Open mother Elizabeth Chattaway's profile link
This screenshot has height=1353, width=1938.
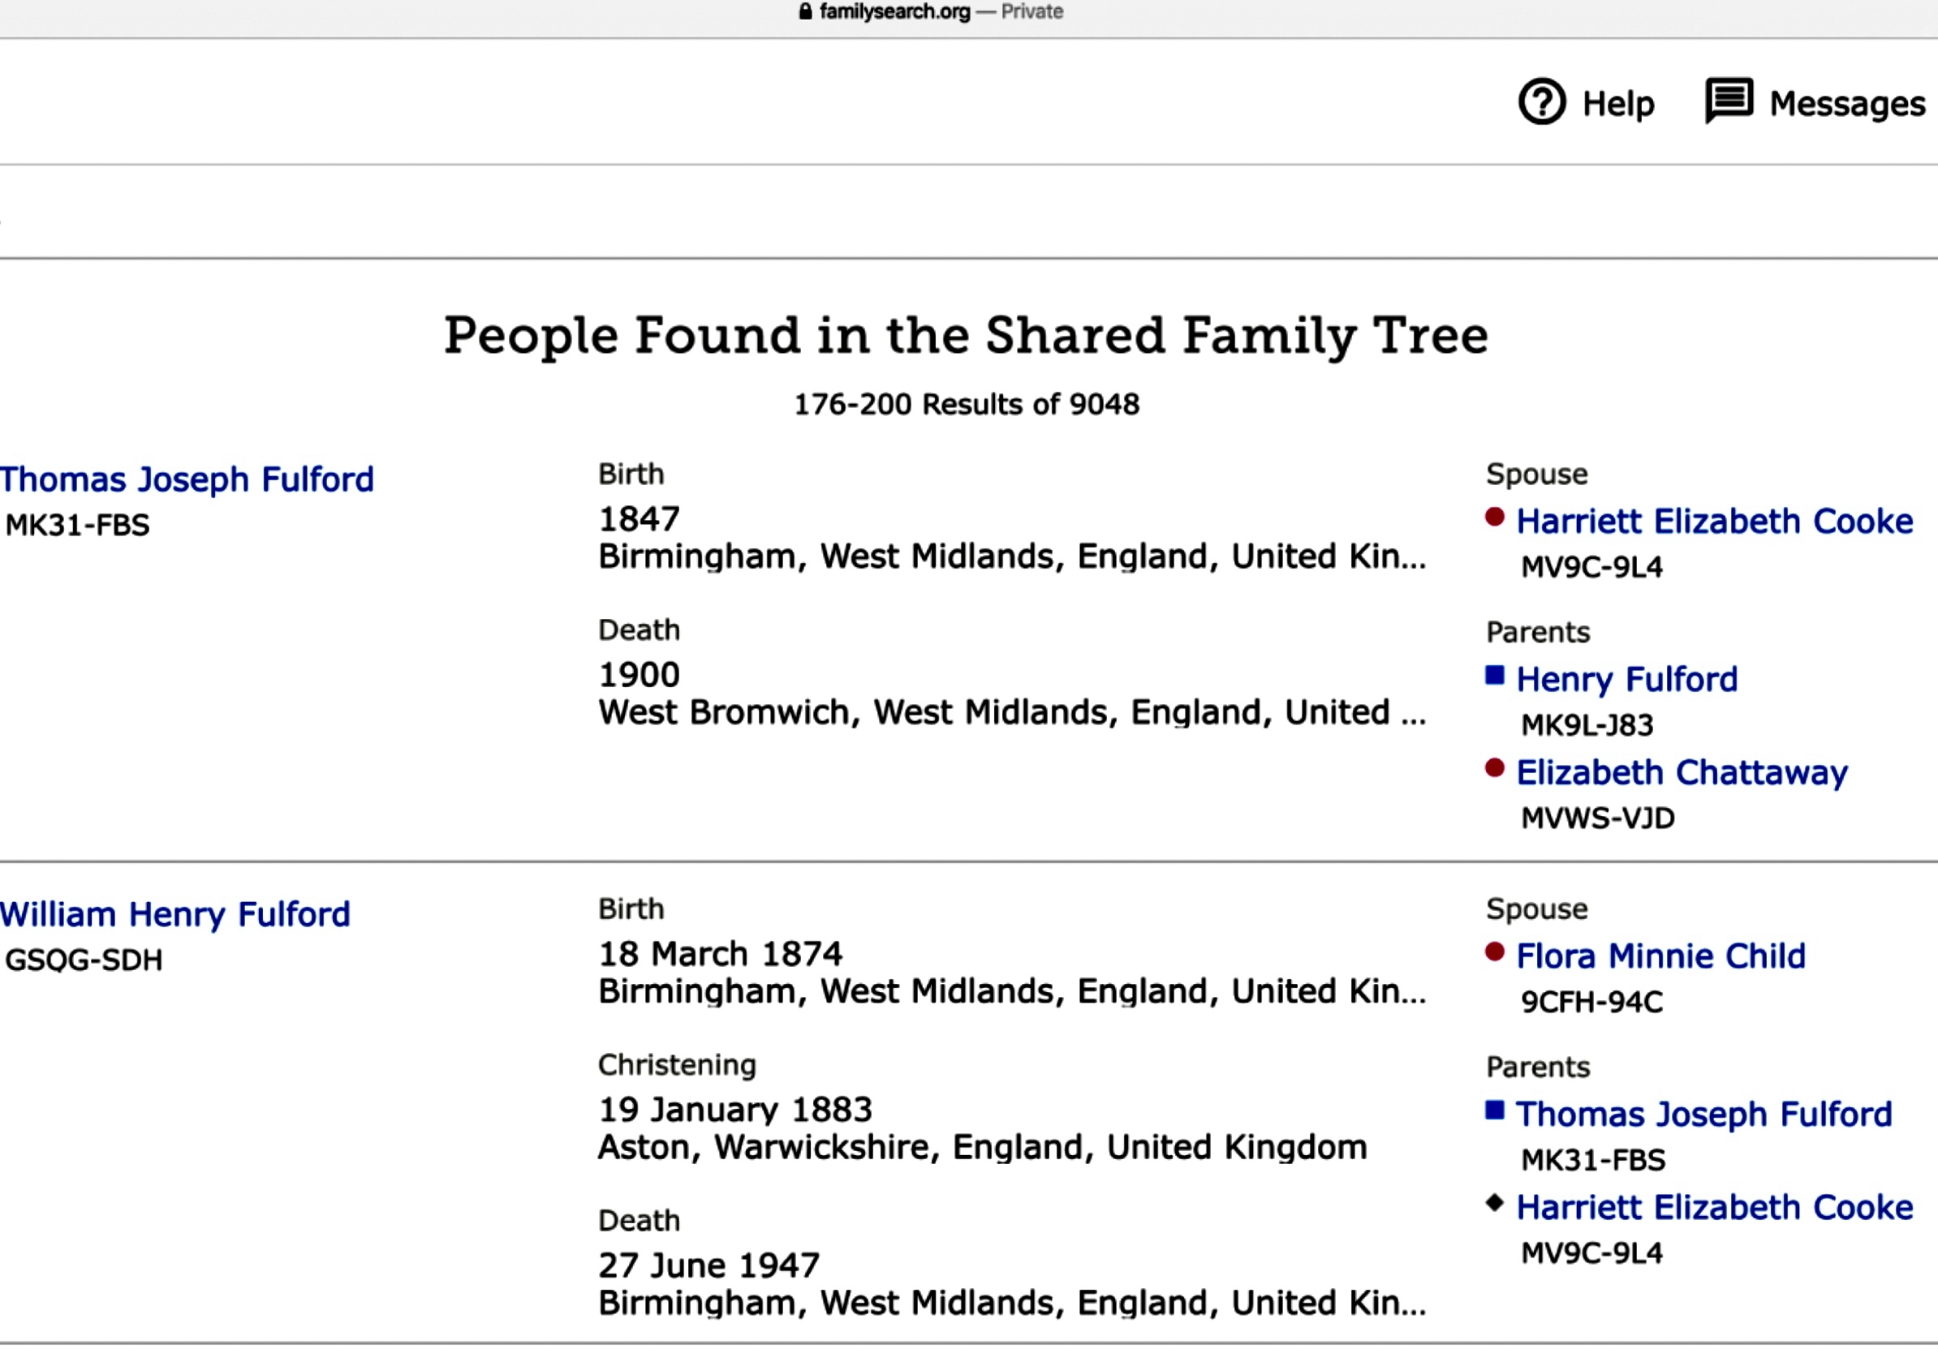click(x=1682, y=773)
